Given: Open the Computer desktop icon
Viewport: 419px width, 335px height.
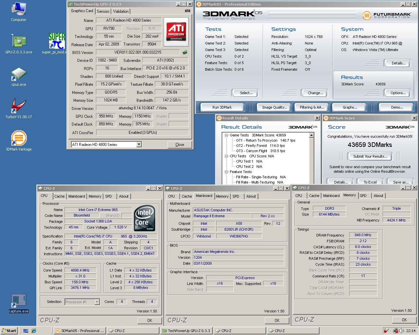Looking at the screenshot, I should tap(18, 12).
